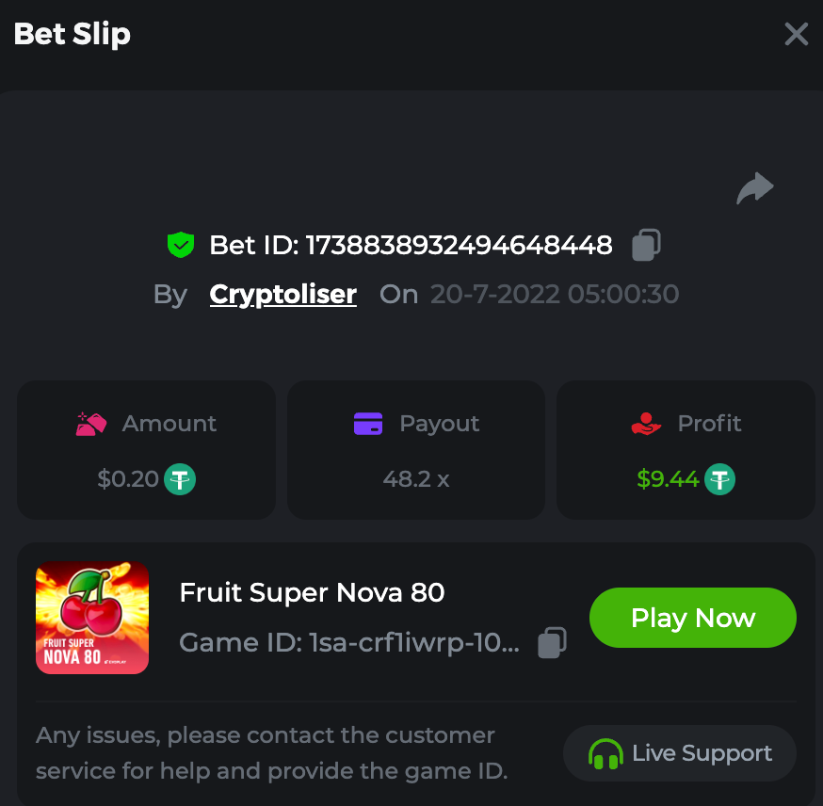This screenshot has width=823, height=806.
Task: Open Live Support chat
Action: click(680, 753)
